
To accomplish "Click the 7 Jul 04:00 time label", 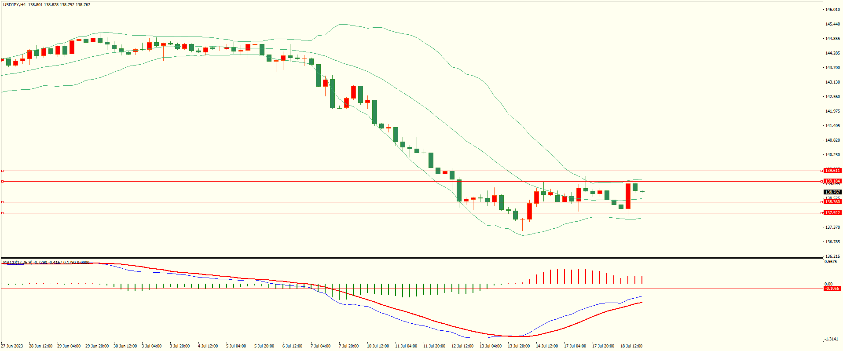I will pyautogui.click(x=321, y=346).
